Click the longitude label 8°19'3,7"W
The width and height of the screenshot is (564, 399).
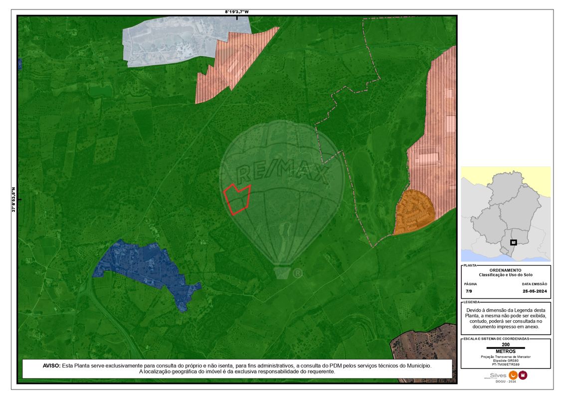[237, 11]
